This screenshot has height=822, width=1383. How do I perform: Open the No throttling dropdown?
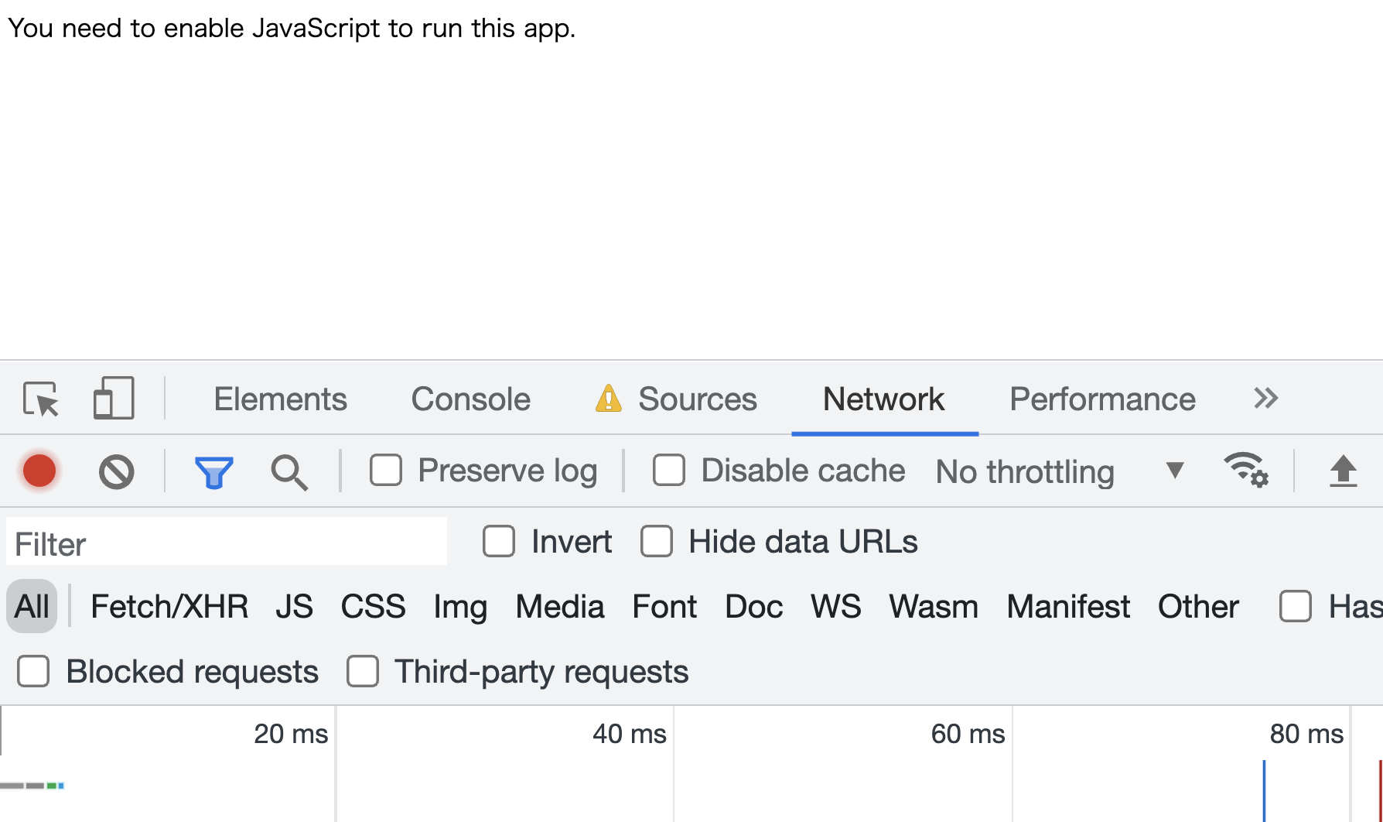1060,471
